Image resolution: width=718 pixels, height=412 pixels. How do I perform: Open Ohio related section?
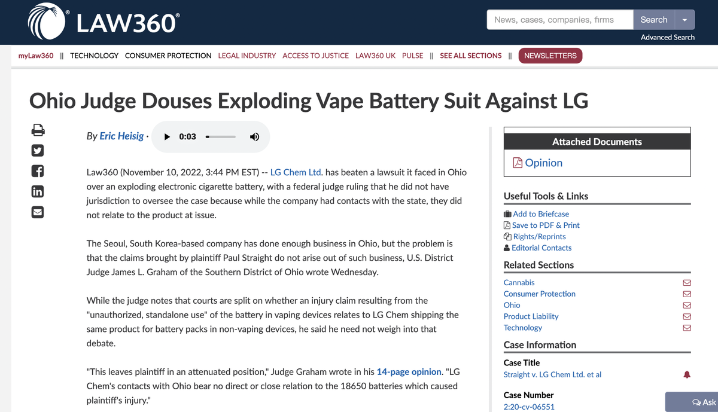click(x=512, y=305)
